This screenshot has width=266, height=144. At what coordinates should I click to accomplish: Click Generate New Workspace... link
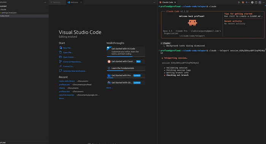[74, 71]
